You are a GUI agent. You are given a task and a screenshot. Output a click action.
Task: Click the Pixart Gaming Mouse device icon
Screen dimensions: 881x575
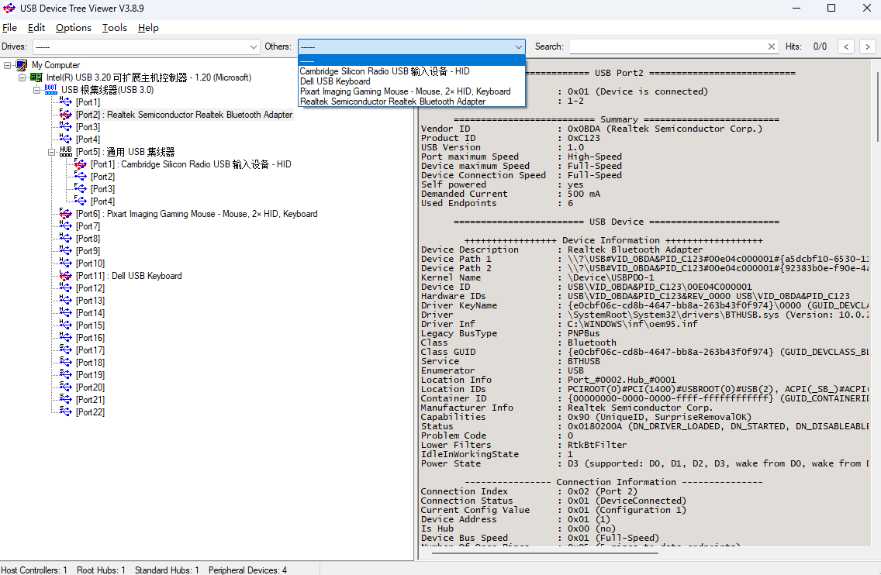pyautogui.click(x=66, y=214)
